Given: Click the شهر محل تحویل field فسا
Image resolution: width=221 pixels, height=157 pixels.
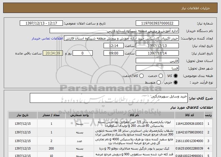Looking at the screenshot, I should tap(157, 68).
